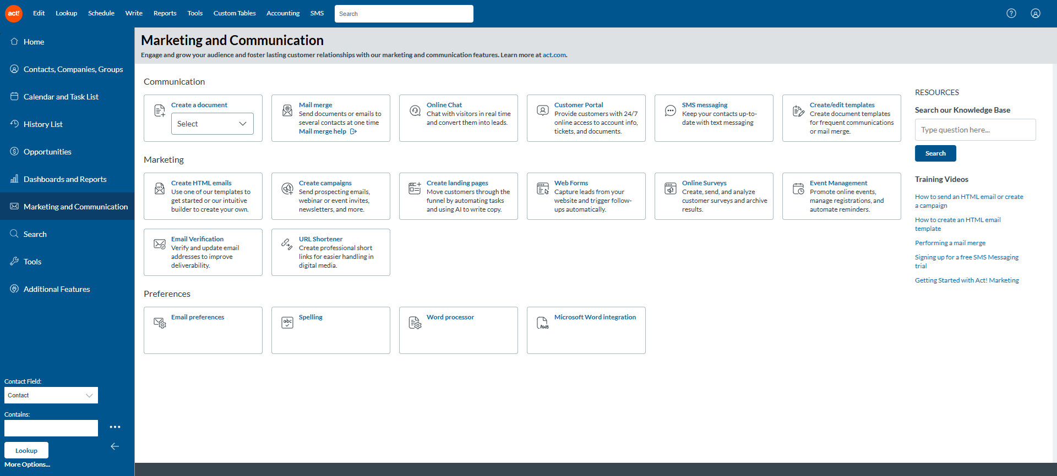Click the Email preferences card icon
Image resolution: width=1057 pixels, height=476 pixels.
tap(160, 323)
